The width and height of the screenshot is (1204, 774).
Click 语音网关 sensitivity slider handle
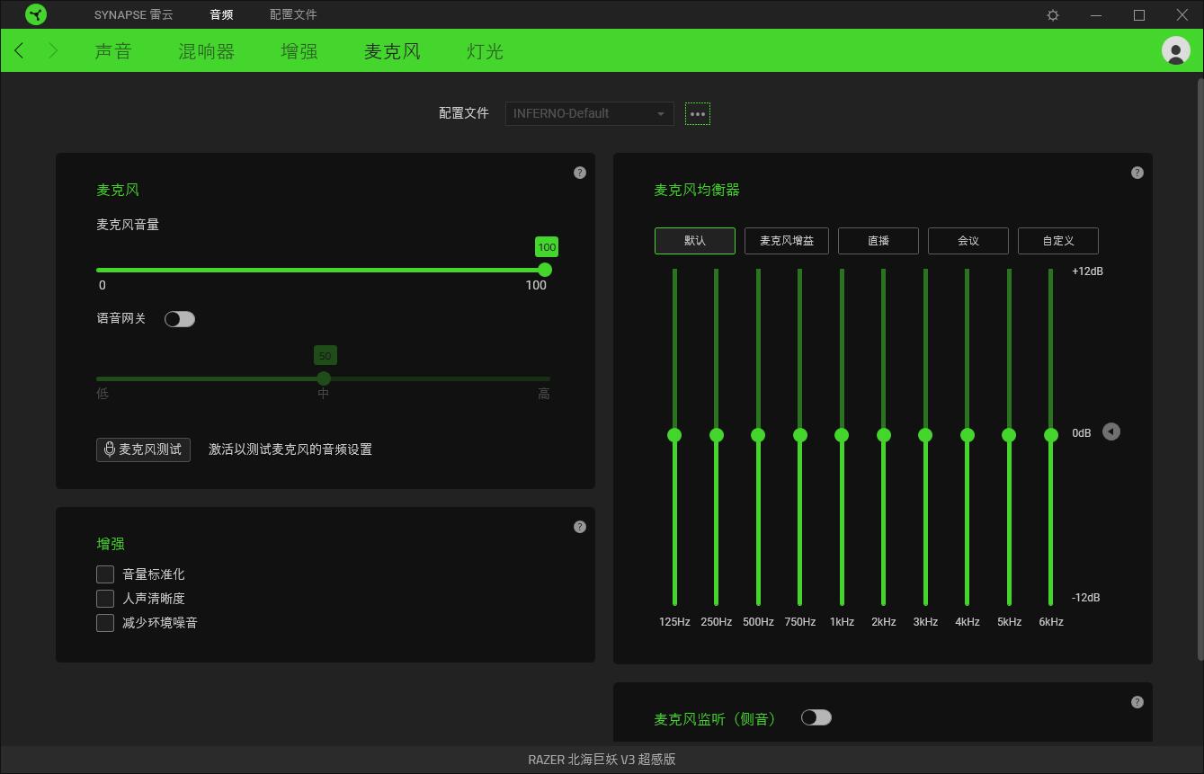(x=324, y=378)
